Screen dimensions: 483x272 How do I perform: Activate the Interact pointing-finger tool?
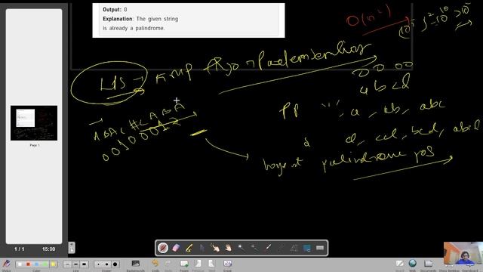point(215,248)
